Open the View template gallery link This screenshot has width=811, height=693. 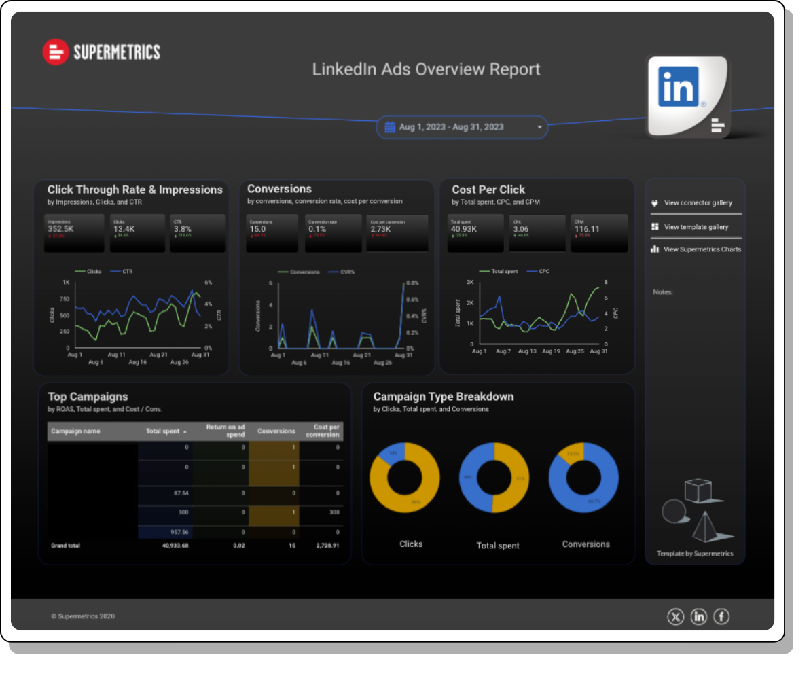pos(696,227)
